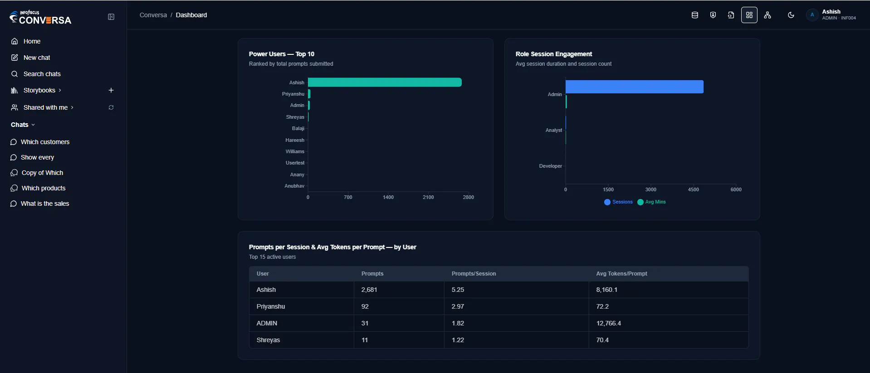This screenshot has width=870, height=373.
Task: Click the Home house icon in sidebar
Action: click(15, 41)
